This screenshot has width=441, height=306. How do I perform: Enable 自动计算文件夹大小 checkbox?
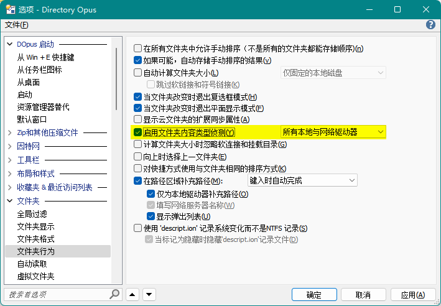pos(138,73)
